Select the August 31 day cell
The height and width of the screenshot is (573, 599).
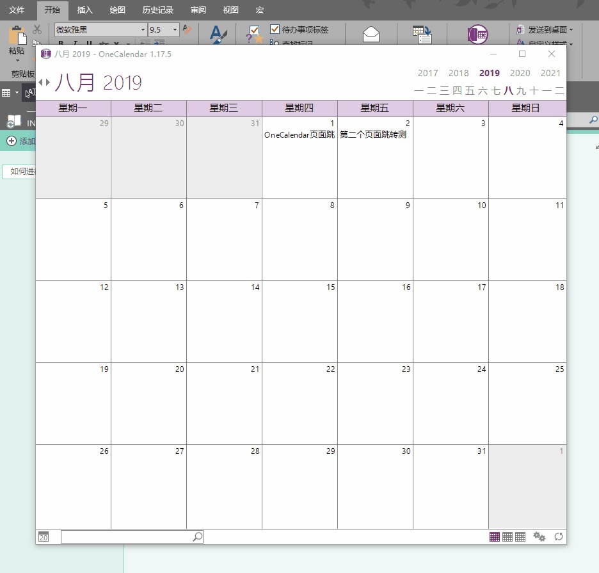(x=451, y=487)
